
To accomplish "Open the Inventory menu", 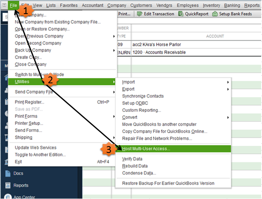I will pos(211,5).
